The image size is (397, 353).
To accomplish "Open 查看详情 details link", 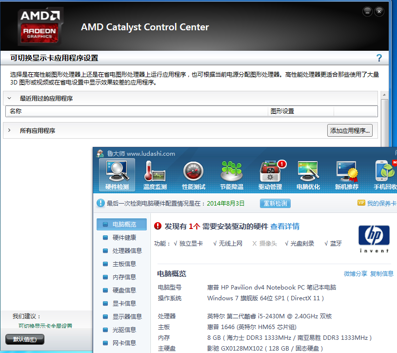I will tap(285, 226).
